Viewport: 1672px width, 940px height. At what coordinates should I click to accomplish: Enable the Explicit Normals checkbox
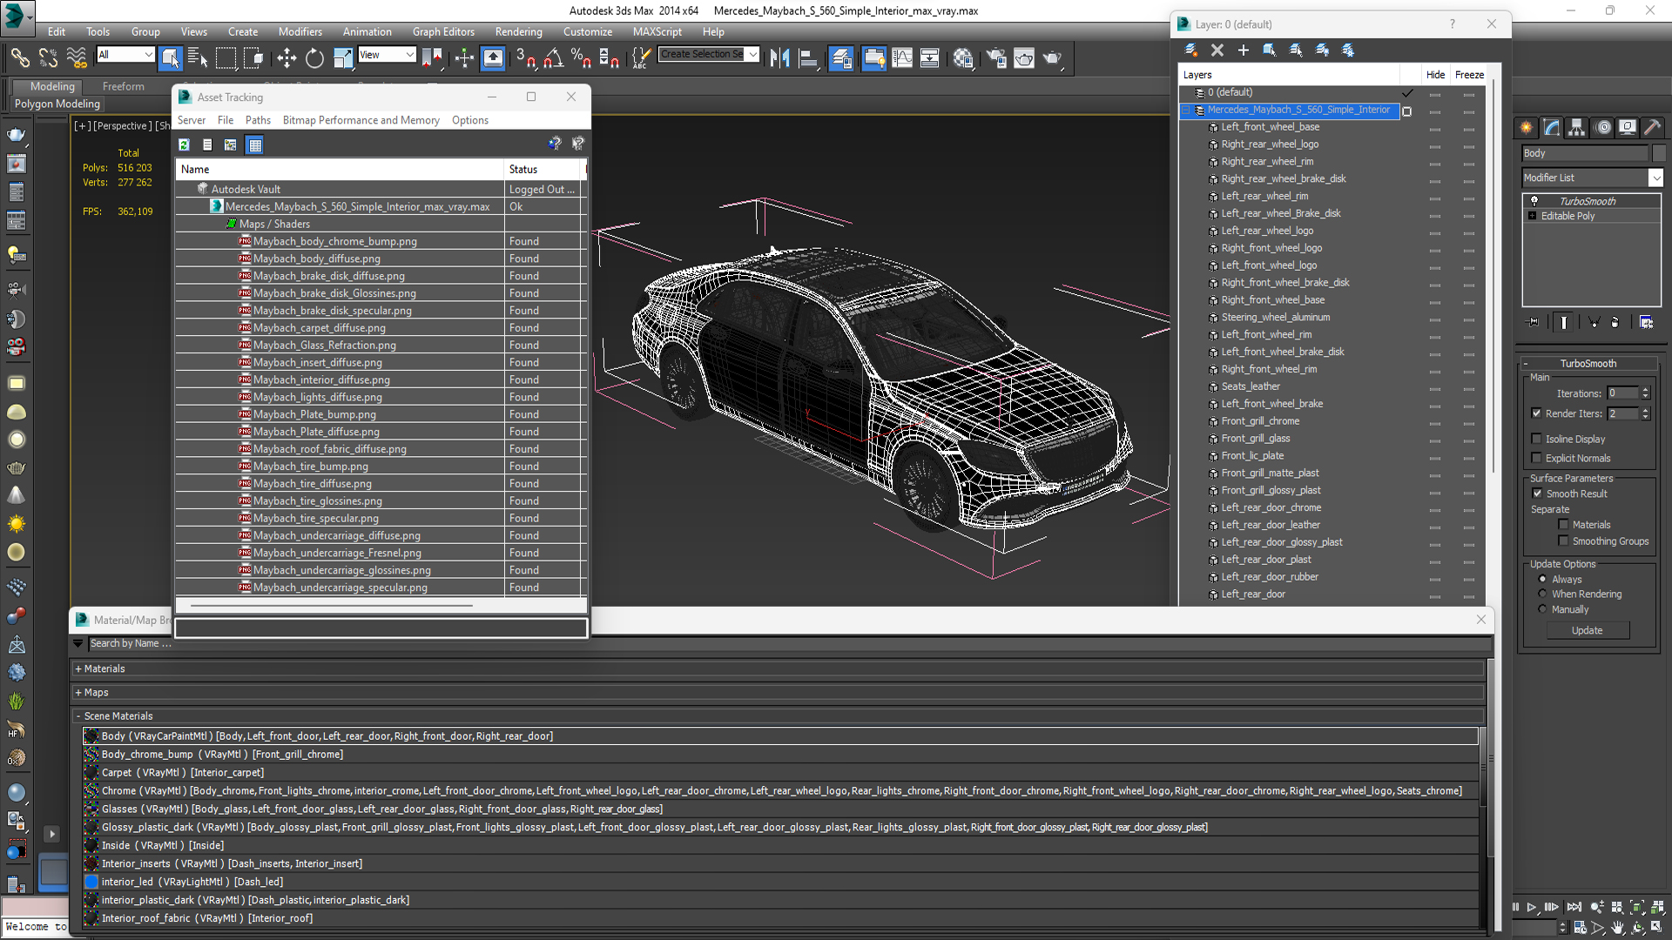coord(1537,458)
